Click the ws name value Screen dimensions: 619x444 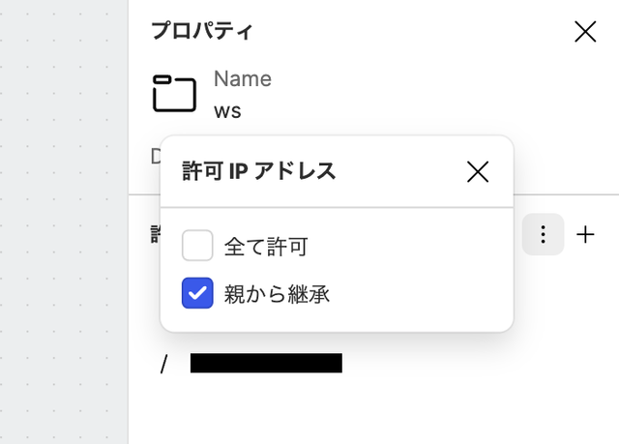pyautogui.click(x=227, y=111)
